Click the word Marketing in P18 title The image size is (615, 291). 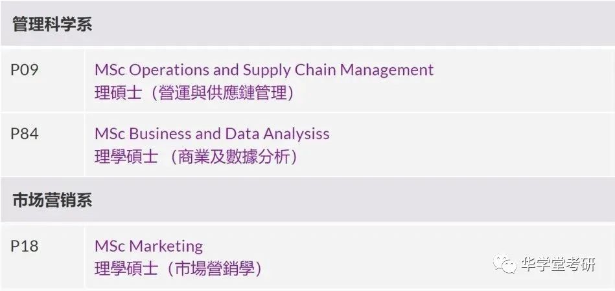166,247
